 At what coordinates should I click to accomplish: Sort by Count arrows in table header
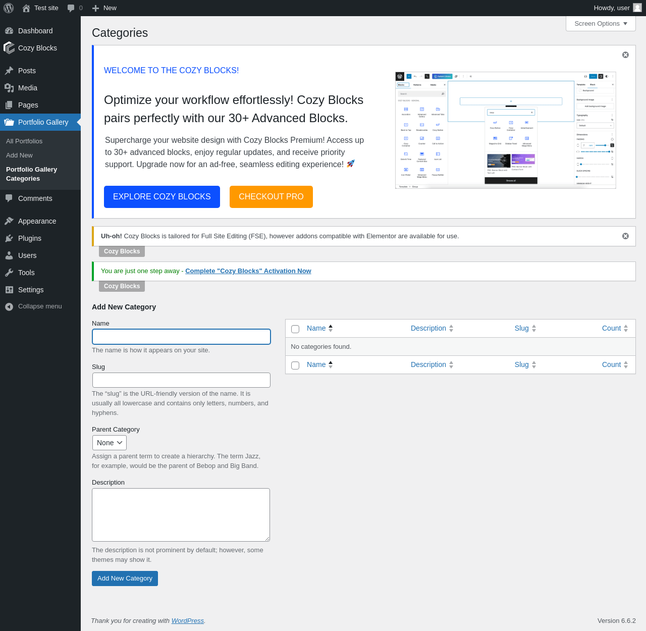tap(626, 328)
